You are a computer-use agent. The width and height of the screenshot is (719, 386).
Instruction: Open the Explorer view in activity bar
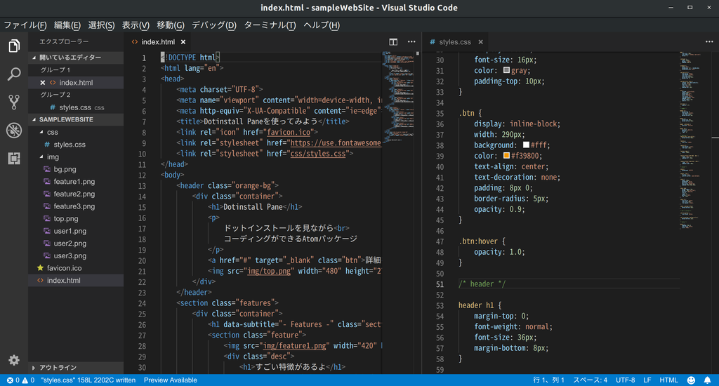(x=14, y=46)
